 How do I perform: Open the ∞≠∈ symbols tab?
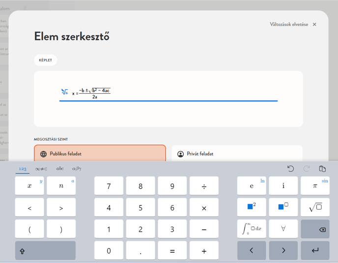[41, 169]
